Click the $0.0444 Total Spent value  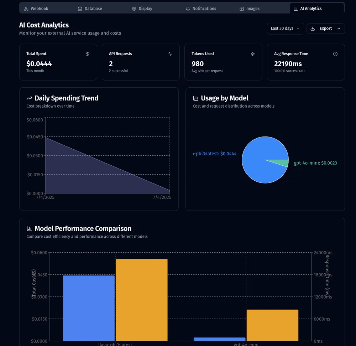pos(39,64)
